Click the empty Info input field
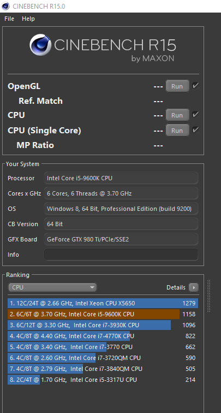This screenshot has height=413, width=221. click(x=121, y=255)
